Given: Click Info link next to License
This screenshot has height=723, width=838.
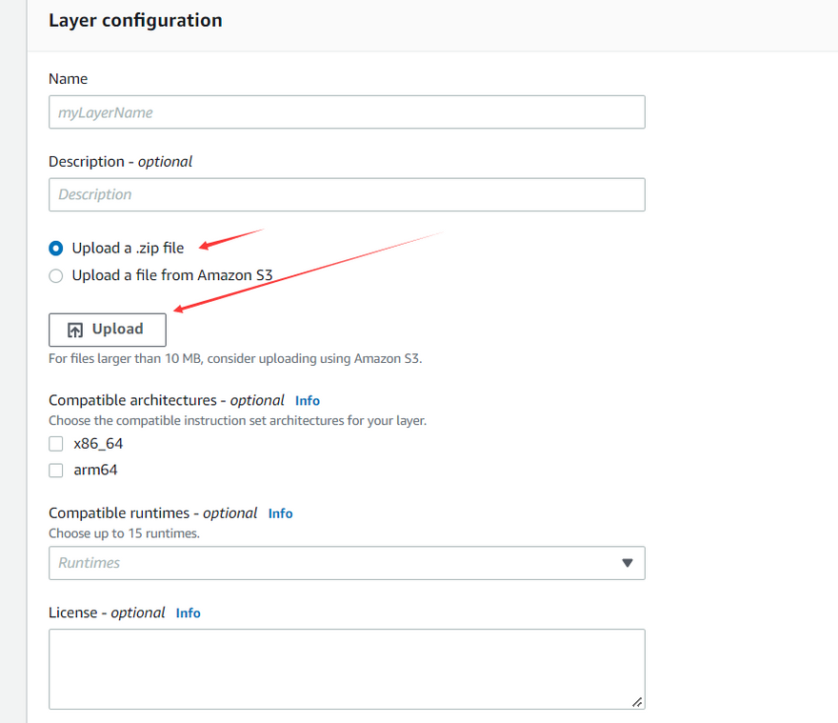Looking at the screenshot, I should coord(188,613).
